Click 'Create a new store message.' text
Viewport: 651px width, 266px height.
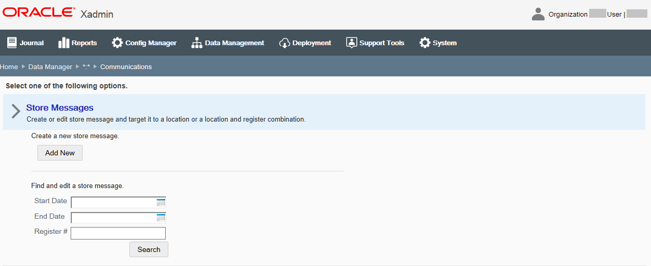[x=75, y=136]
